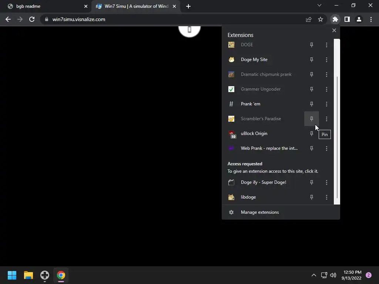The width and height of the screenshot is (379, 284).
Task: Click the DOGE extension icon
Action: pyautogui.click(x=231, y=45)
